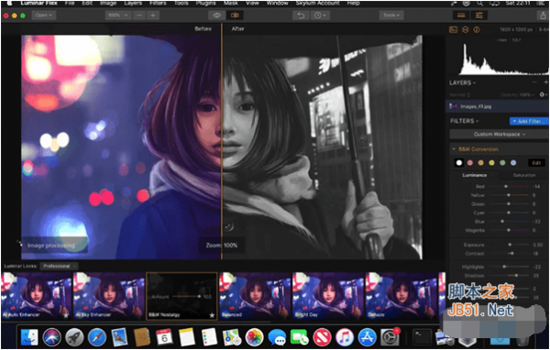Open the Tools dropdown in toolbar

(x=390, y=16)
